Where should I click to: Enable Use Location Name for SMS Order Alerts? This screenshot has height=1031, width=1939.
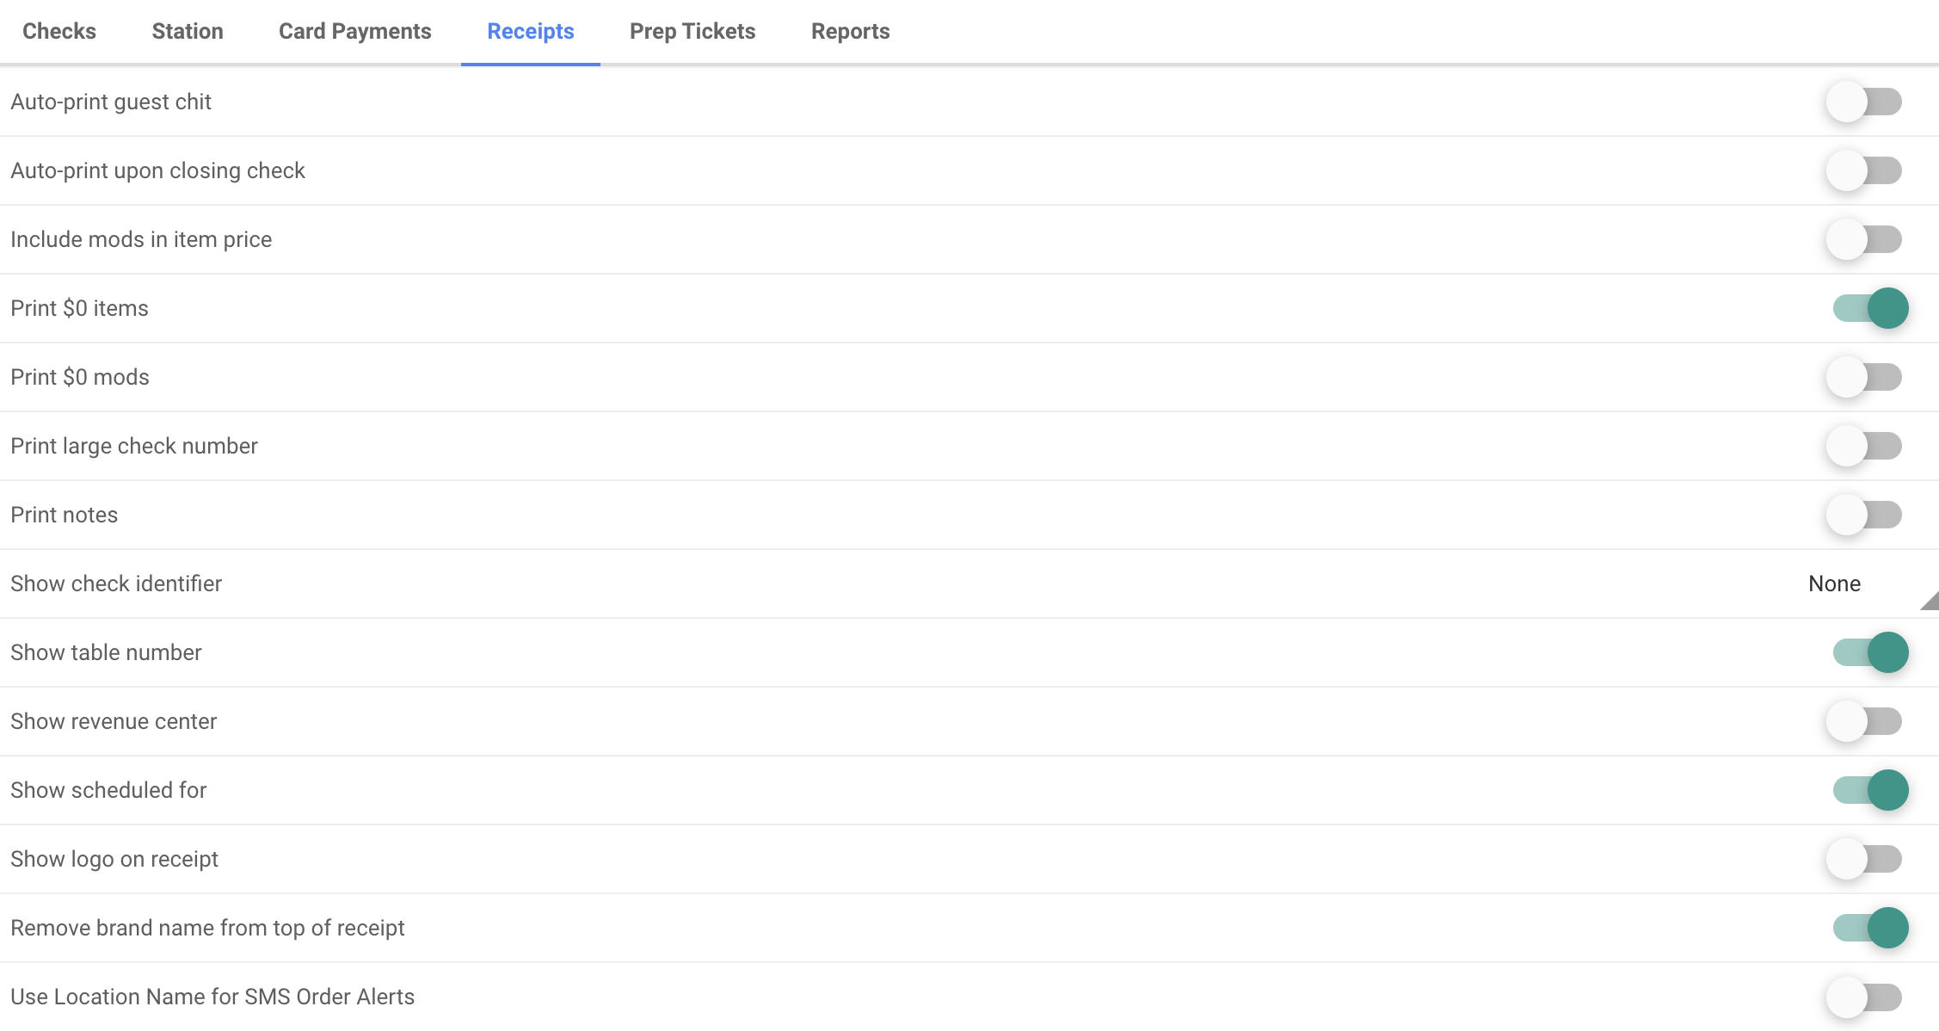1864,997
